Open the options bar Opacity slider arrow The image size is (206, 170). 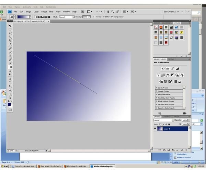pos(89,17)
